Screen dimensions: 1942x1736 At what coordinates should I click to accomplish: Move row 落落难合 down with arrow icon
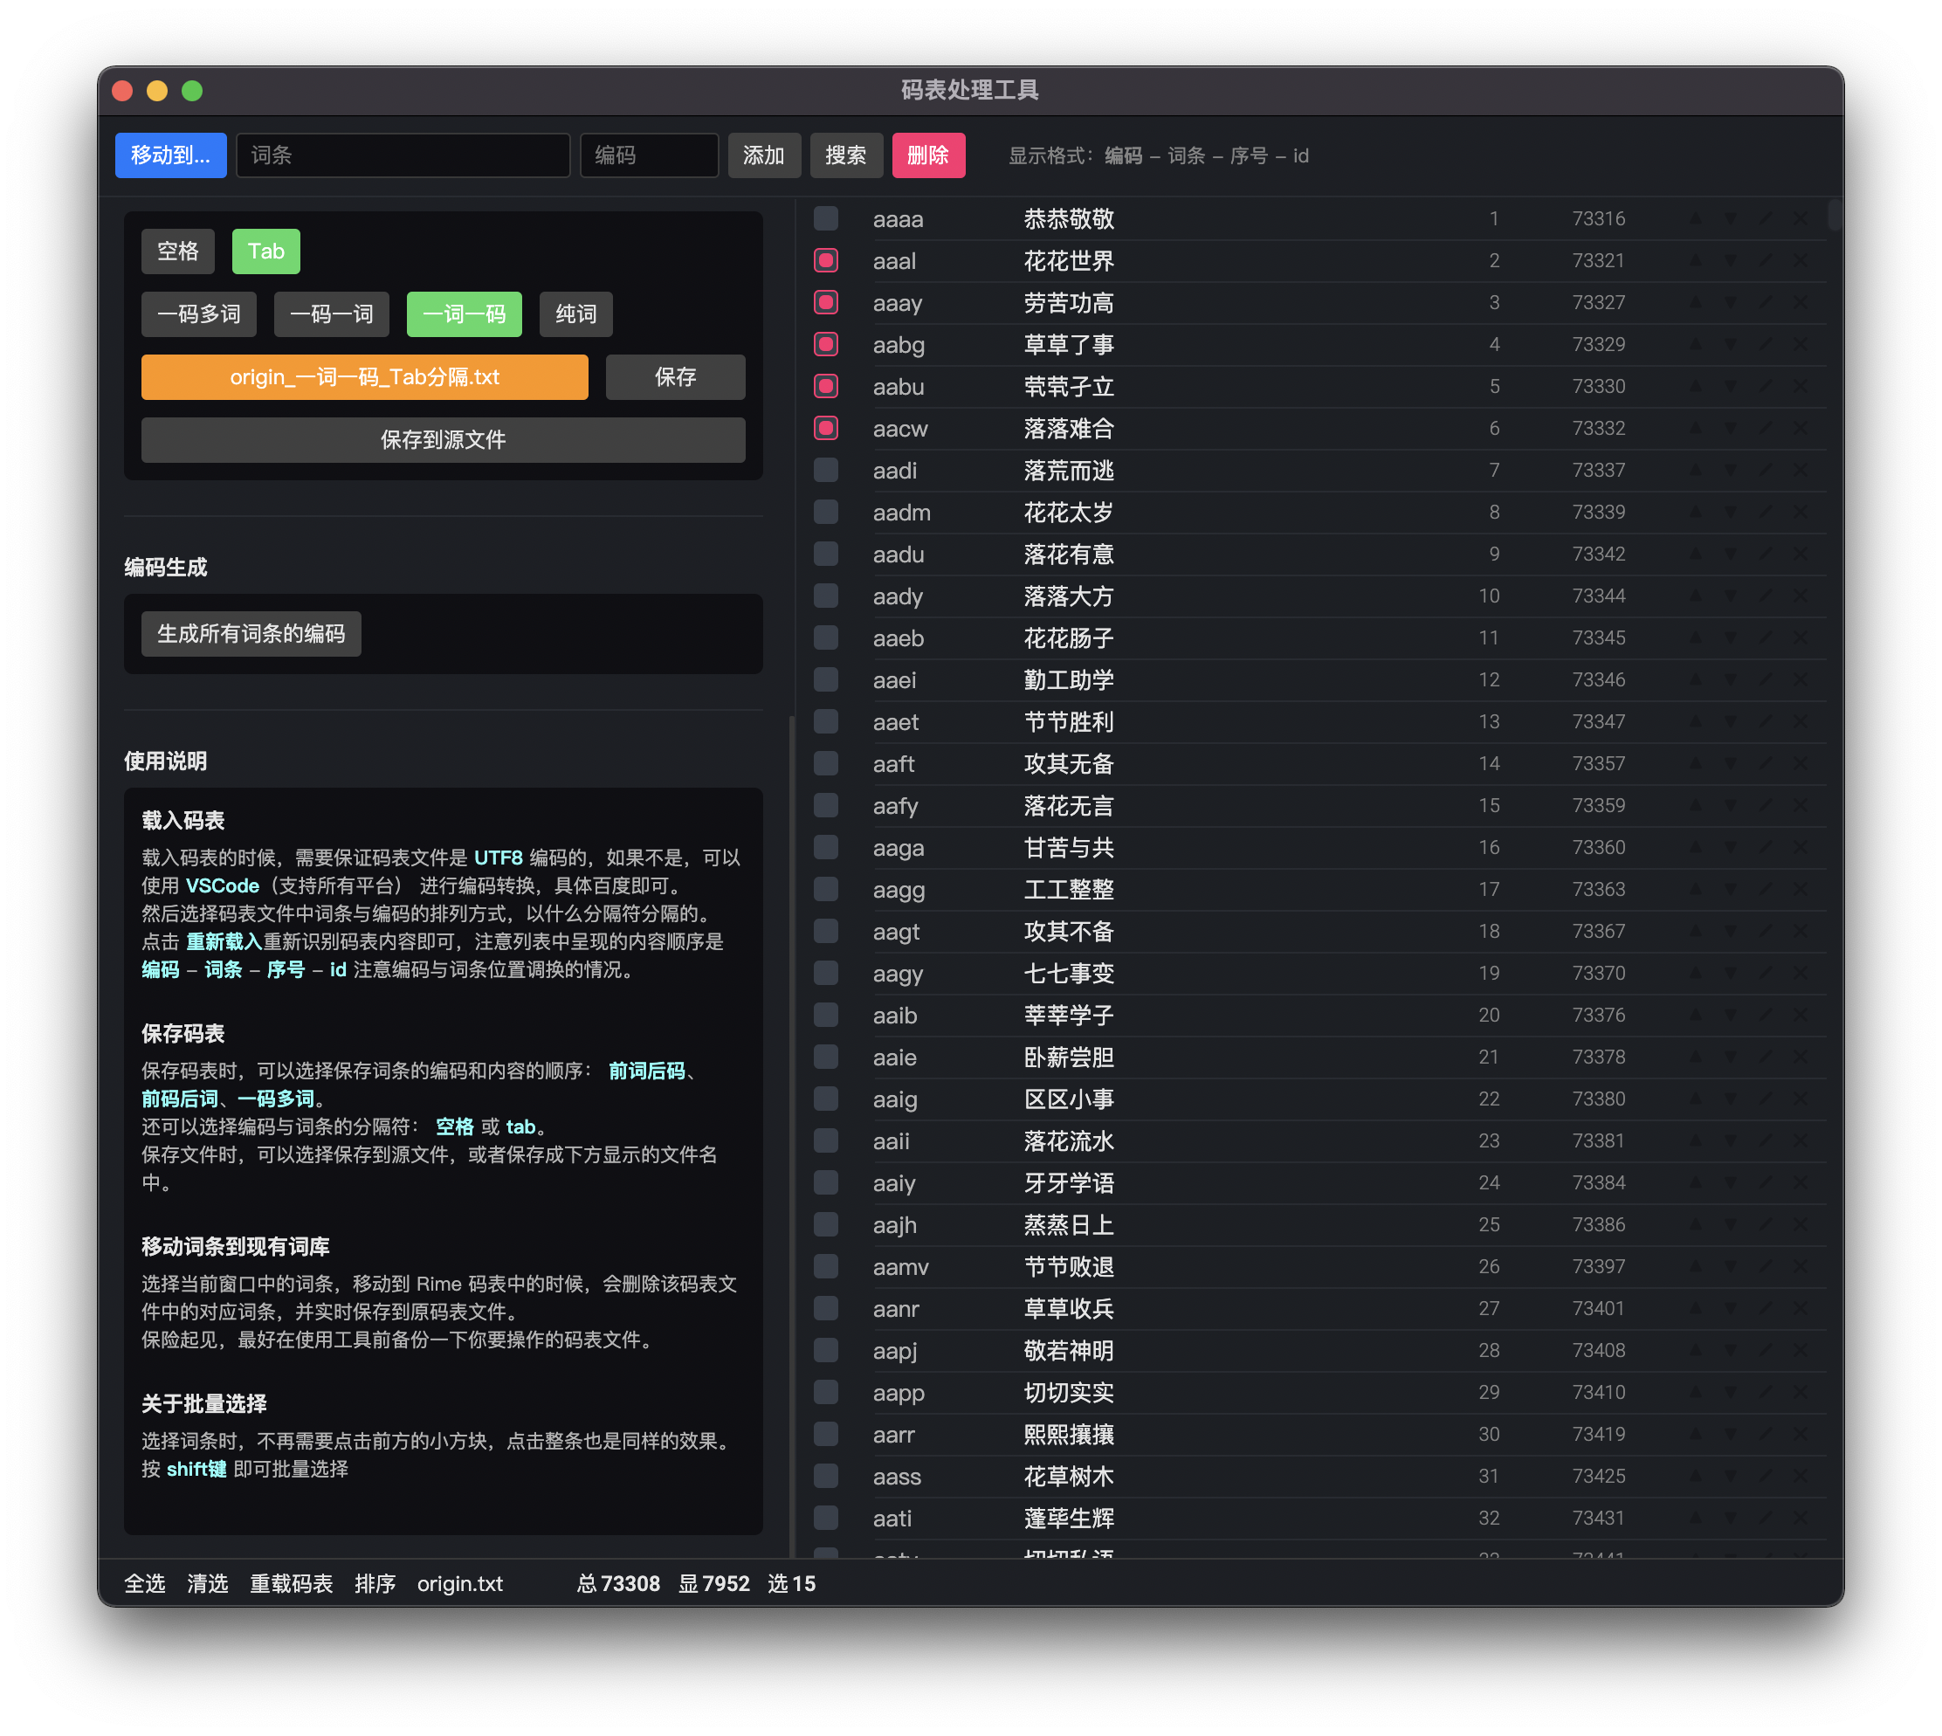coord(1731,428)
